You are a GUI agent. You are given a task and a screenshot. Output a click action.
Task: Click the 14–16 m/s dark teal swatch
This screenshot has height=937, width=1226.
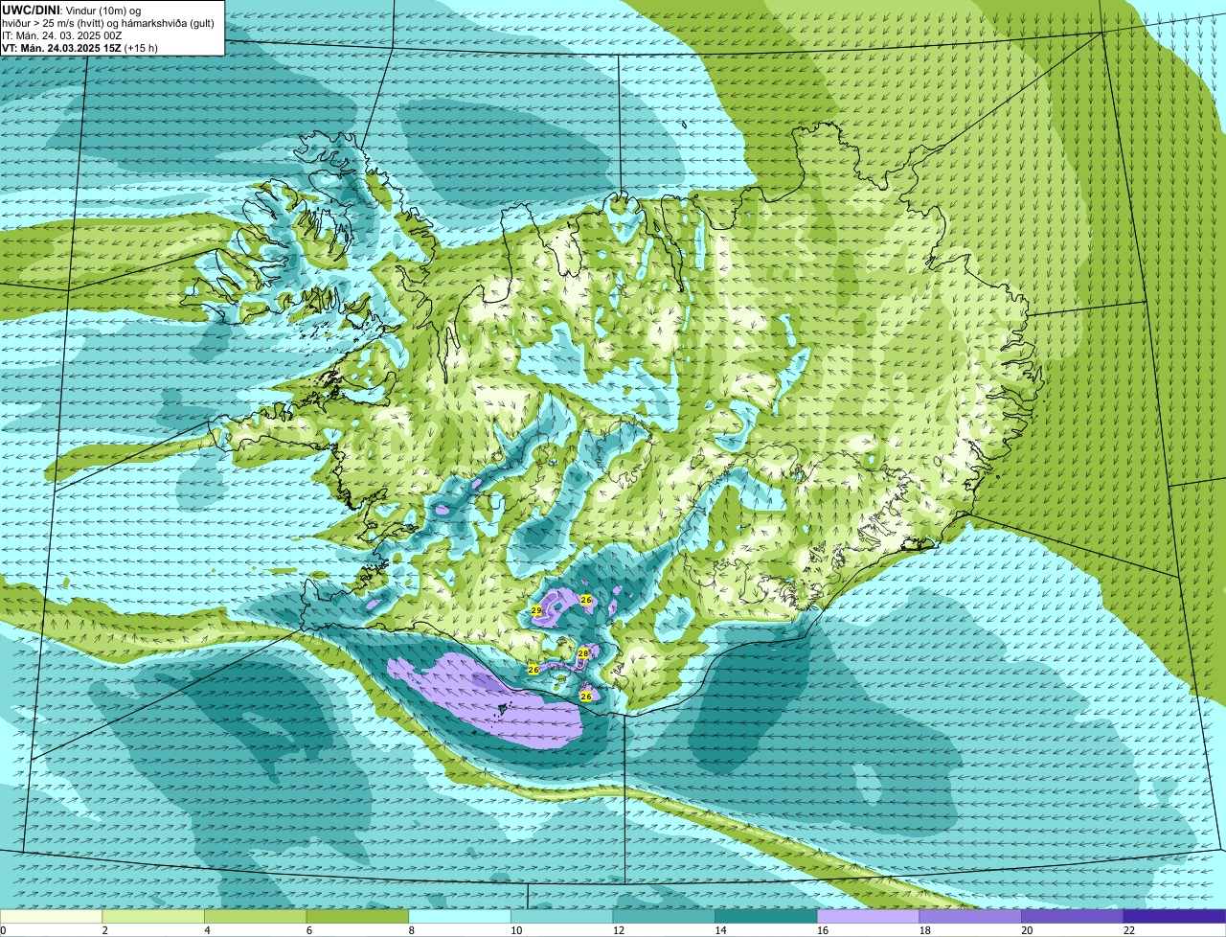[x=766, y=916]
